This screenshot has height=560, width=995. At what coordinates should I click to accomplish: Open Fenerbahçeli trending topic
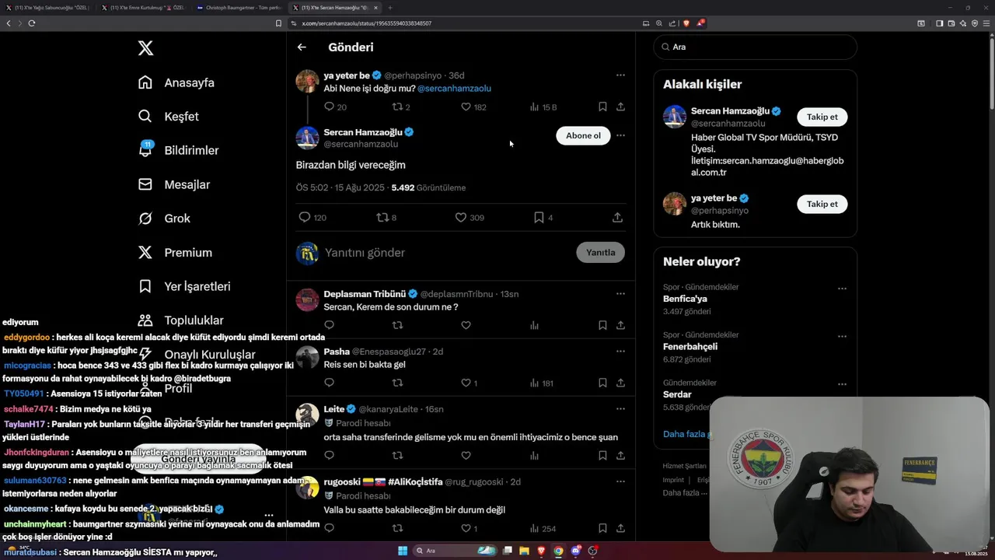click(x=690, y=347)
